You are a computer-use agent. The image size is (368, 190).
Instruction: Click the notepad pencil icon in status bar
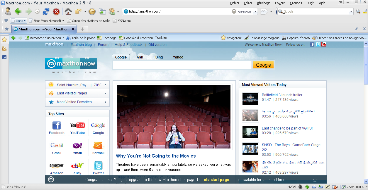tap(328, 187)
